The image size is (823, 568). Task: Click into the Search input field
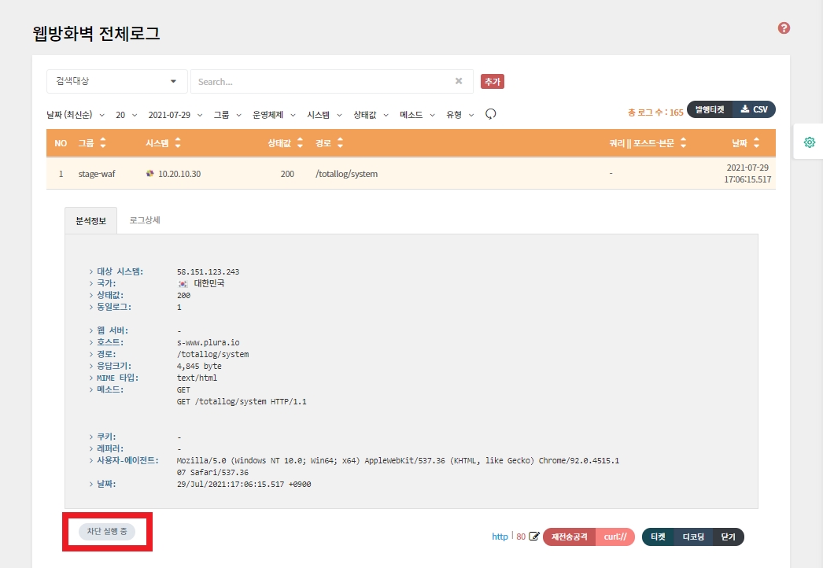(323, 81)
